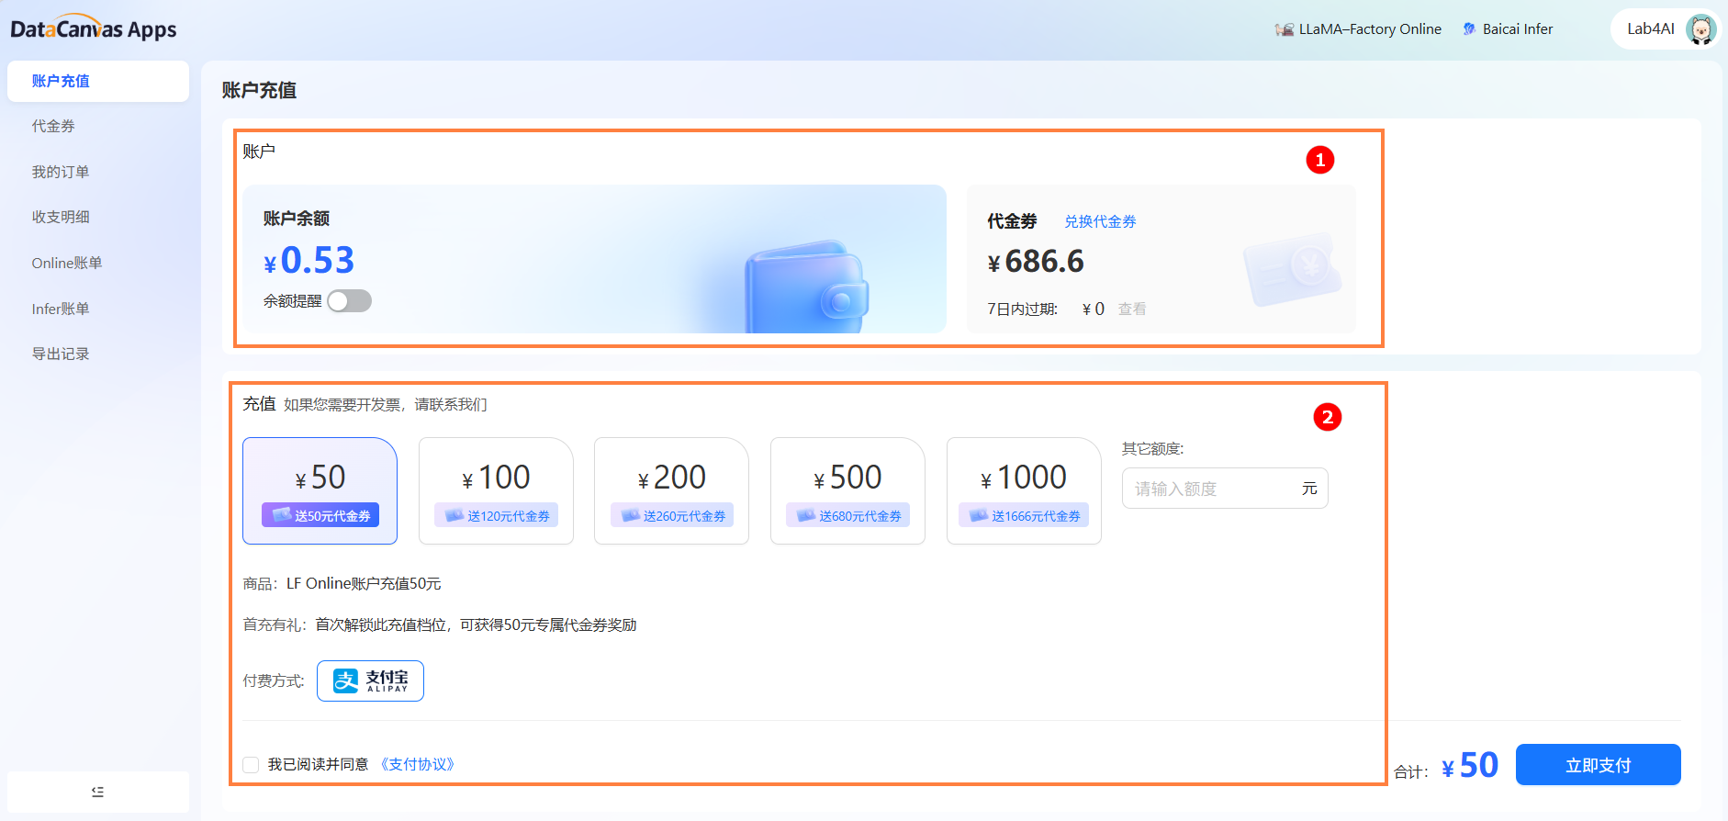This screenshot has height=821, width=1728.
Task: Click the voucher card illustration
Action: [x=1291, y=268]
